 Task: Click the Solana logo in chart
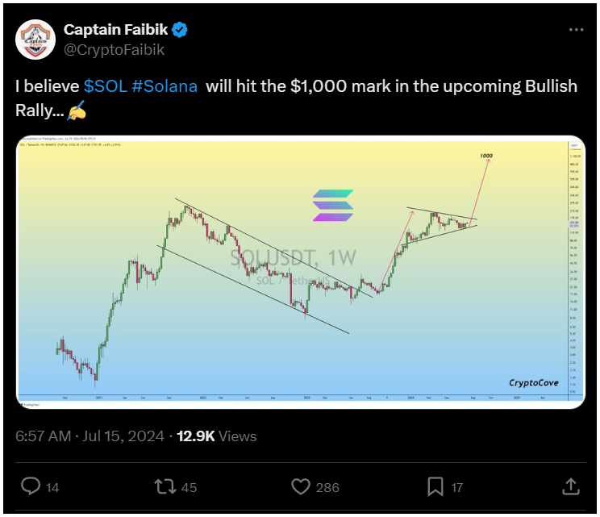click(333, 206)
